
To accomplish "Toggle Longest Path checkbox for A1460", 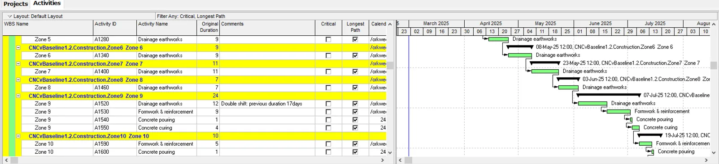I will coord(355,88).
